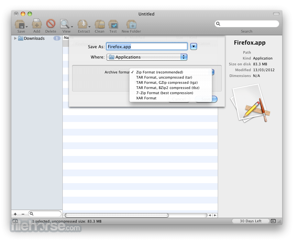Click the Kind value Application

(x=263, y=58)
